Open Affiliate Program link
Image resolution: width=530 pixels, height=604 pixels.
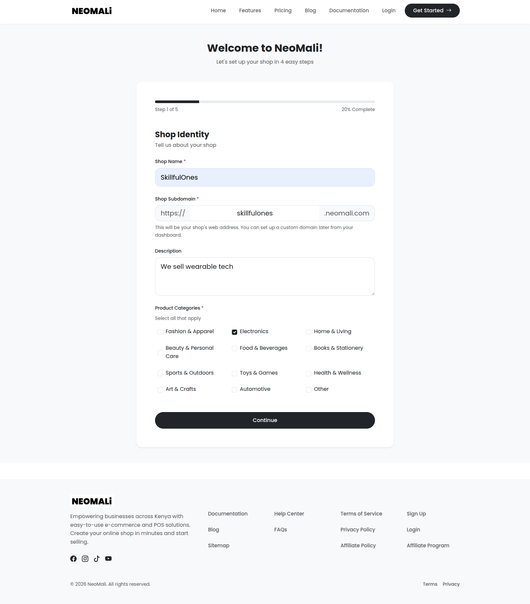coord(428,545)
